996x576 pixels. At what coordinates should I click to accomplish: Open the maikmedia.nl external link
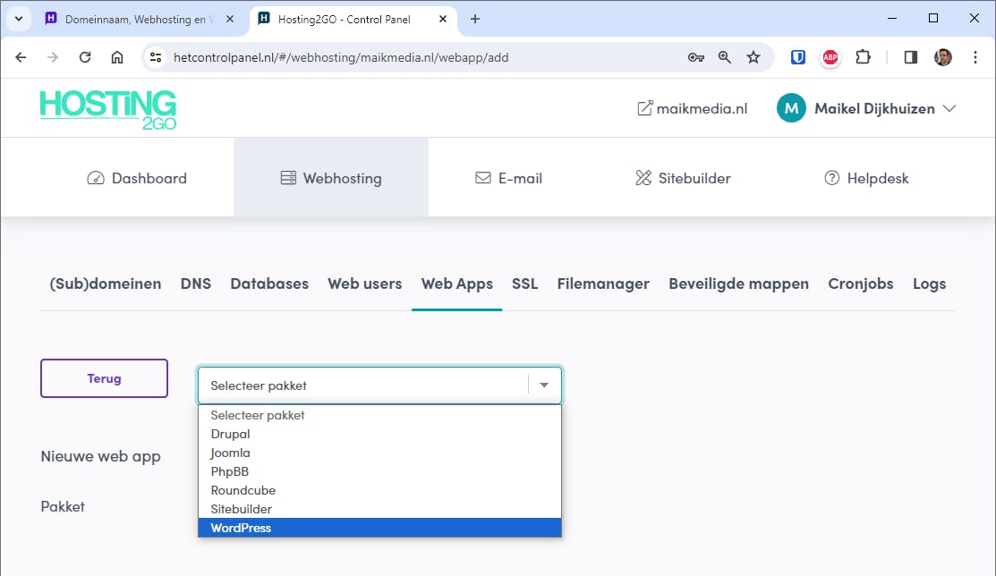pyautogui.click(x=692, y=108)
